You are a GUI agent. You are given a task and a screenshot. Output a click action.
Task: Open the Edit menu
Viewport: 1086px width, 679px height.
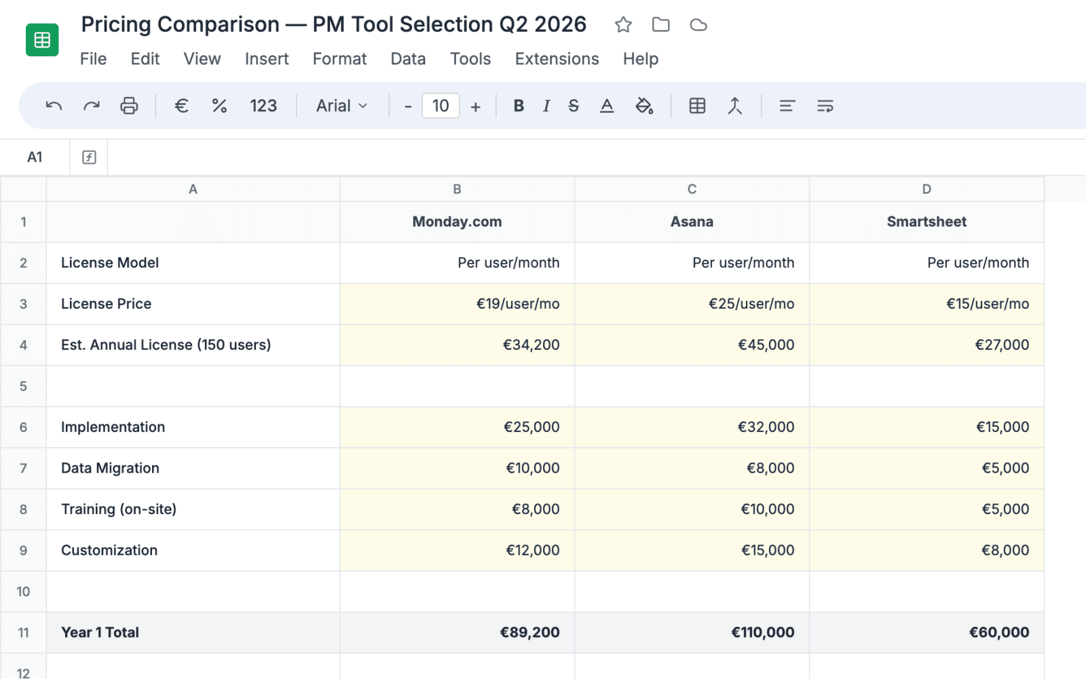(145, 59)
